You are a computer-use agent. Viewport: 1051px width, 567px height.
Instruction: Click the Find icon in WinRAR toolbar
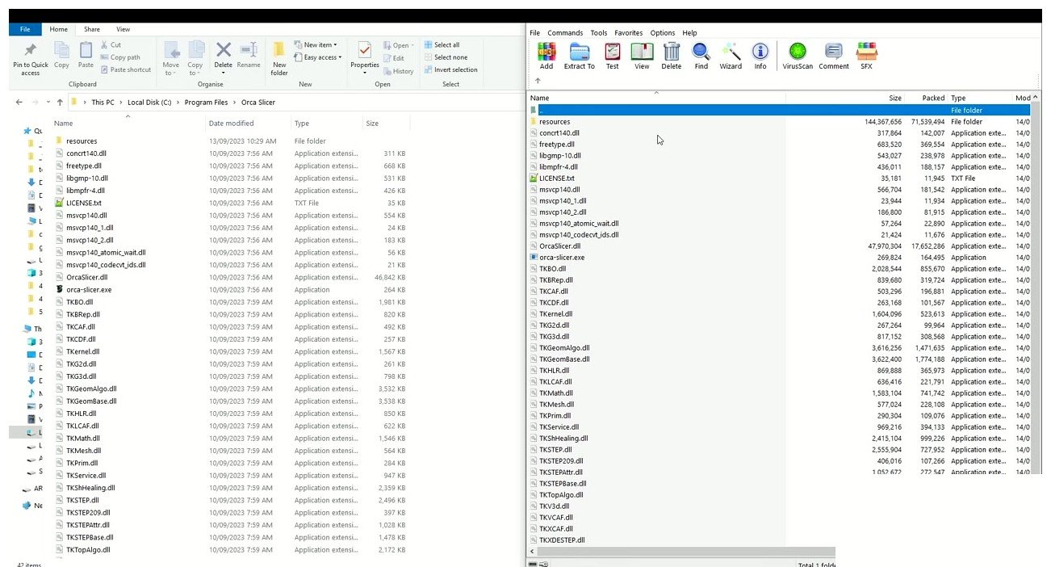(x=701, y=56)
